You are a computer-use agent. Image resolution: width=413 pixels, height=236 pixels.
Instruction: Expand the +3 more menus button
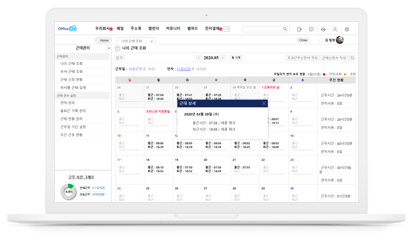click(x=227, y=29)
